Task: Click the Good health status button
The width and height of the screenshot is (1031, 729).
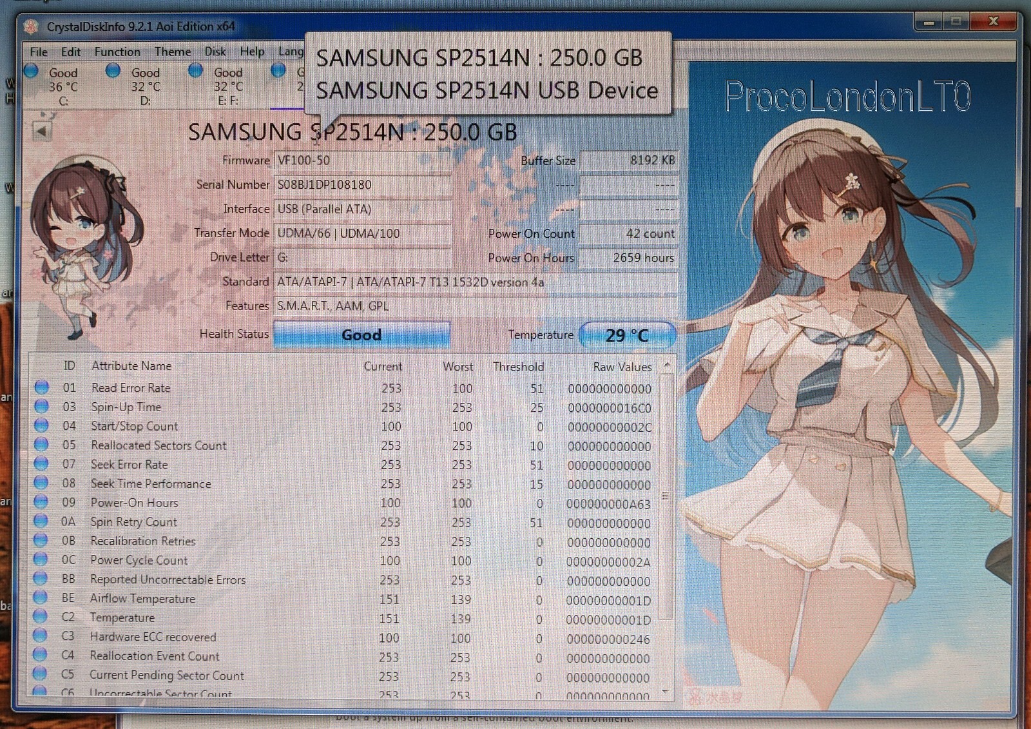Action: click(x=361, y=335)
